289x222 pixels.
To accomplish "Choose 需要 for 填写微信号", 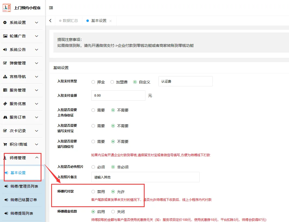I will tap(93, 142).
